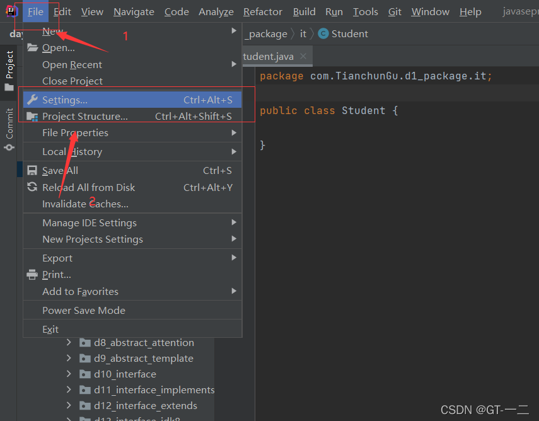This screenshot has height=421, width=539.
Task: Expand the File Properties submenu
Action: 234,132
